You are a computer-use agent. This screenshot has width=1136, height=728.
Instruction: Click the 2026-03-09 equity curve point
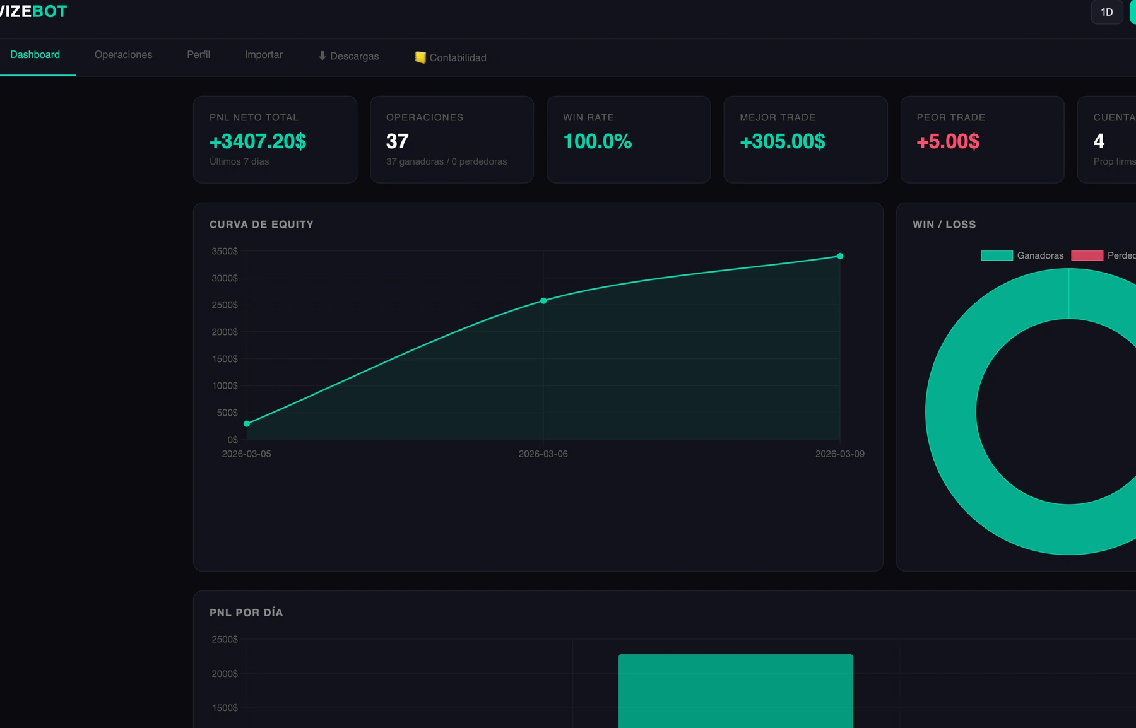click(x=840, y=256)
